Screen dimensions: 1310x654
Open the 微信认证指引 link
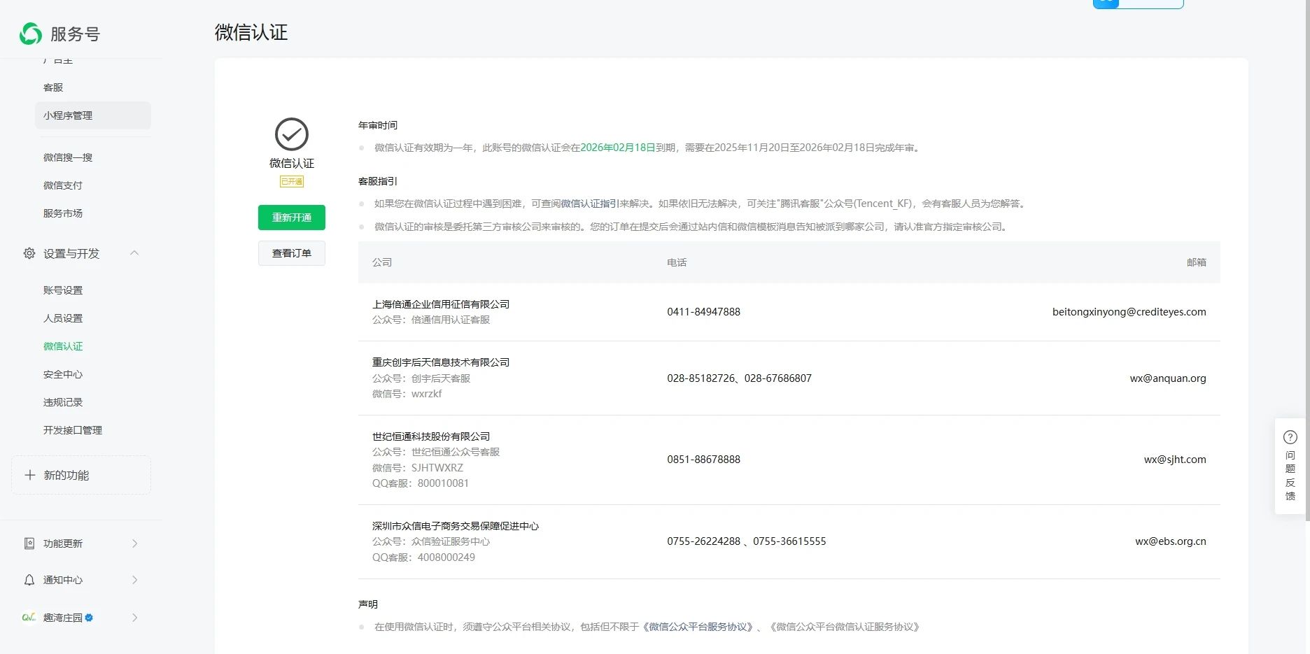click(591, 204)
